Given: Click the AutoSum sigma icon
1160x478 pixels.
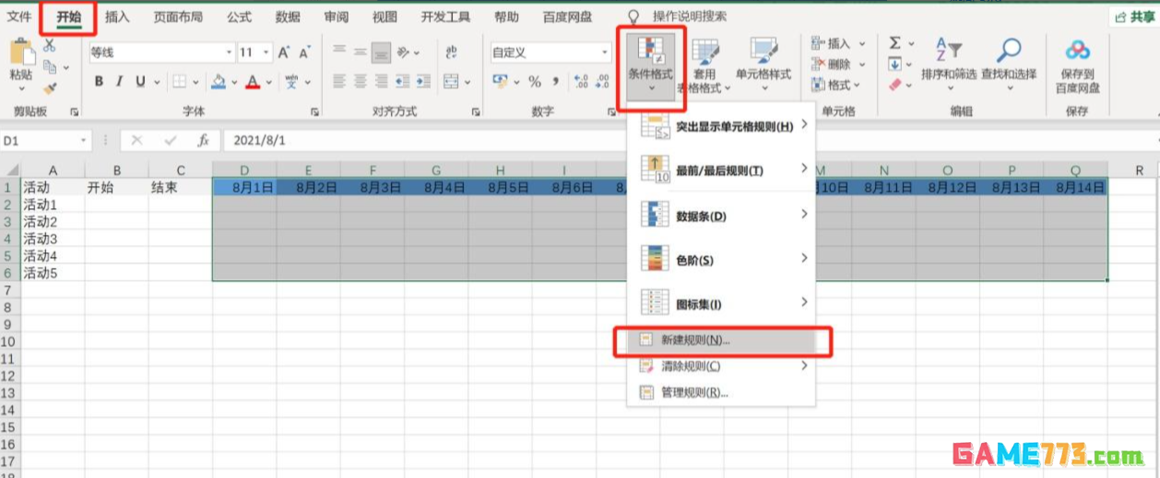Looking at the screenshot, I should click(x=894, y=43).
